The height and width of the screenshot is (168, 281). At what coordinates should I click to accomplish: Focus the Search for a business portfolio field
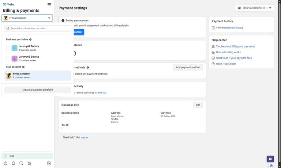37,28
